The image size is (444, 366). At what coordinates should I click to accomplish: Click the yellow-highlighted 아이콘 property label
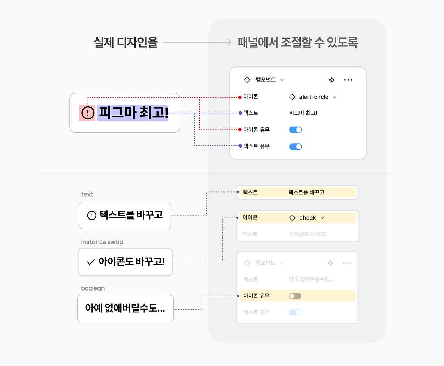[250, 217]
